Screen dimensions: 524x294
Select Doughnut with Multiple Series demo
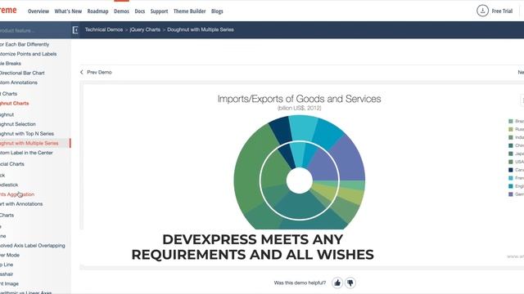point(29,144)
